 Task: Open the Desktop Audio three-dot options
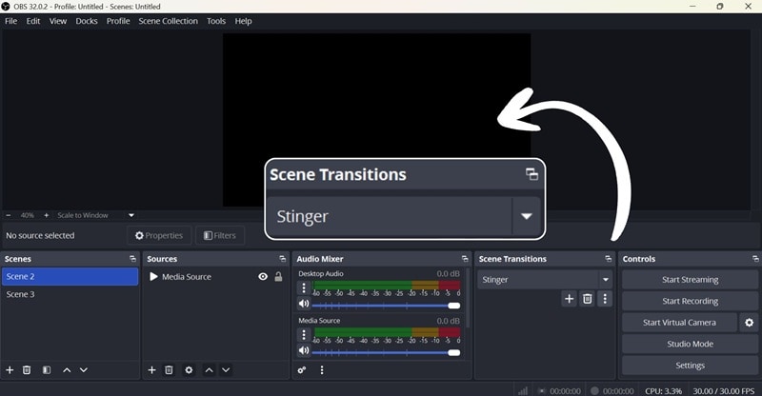(304, 288)
